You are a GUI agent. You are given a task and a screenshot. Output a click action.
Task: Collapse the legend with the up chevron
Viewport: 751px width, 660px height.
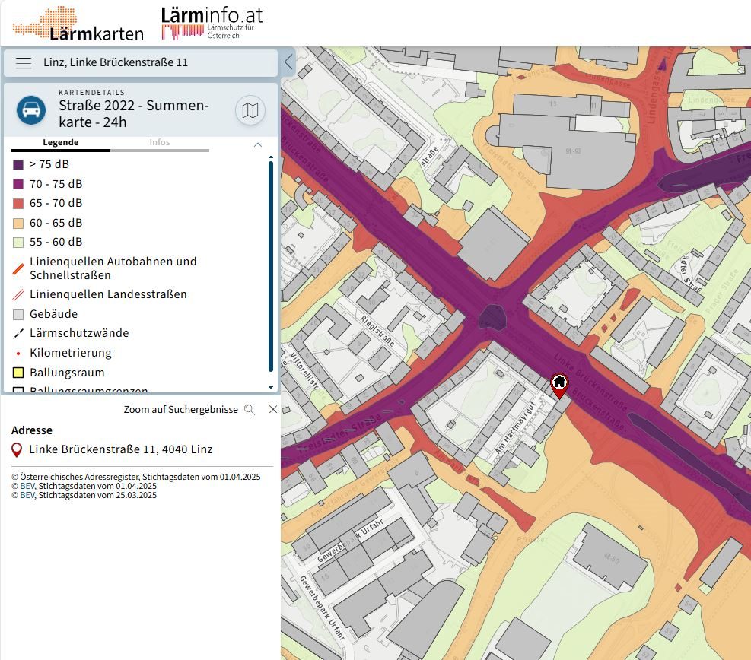[258, 144]
